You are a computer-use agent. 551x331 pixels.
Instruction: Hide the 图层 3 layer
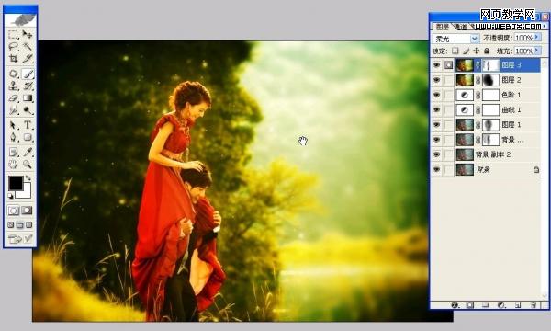[x=437, y=65]
